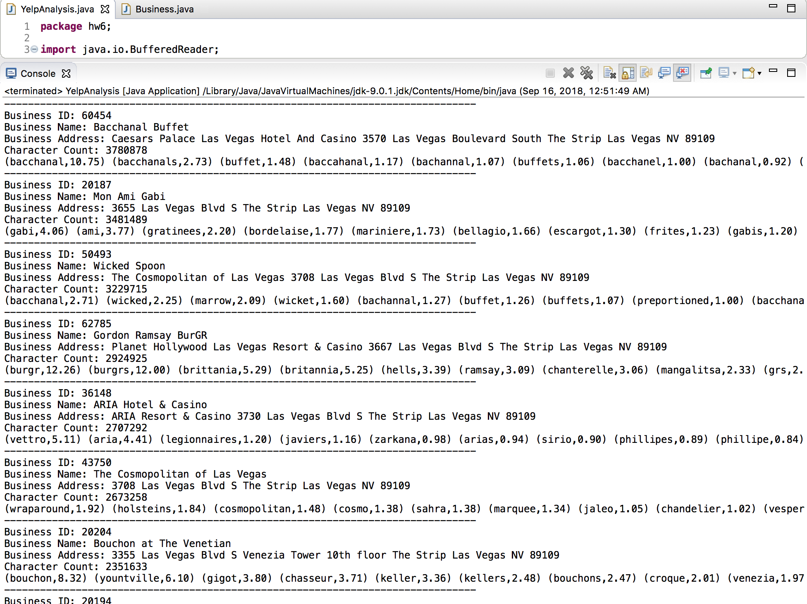
Task: Click '(bacchanal,10.75)' word score
Action: click(55, 162)
